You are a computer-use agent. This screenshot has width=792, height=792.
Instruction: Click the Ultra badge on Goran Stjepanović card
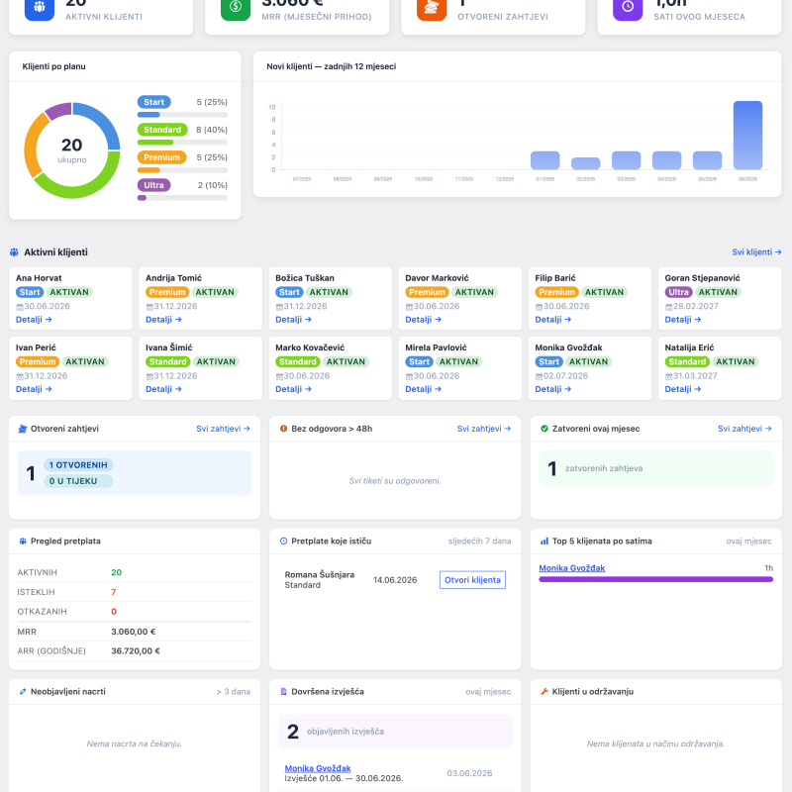678,292
